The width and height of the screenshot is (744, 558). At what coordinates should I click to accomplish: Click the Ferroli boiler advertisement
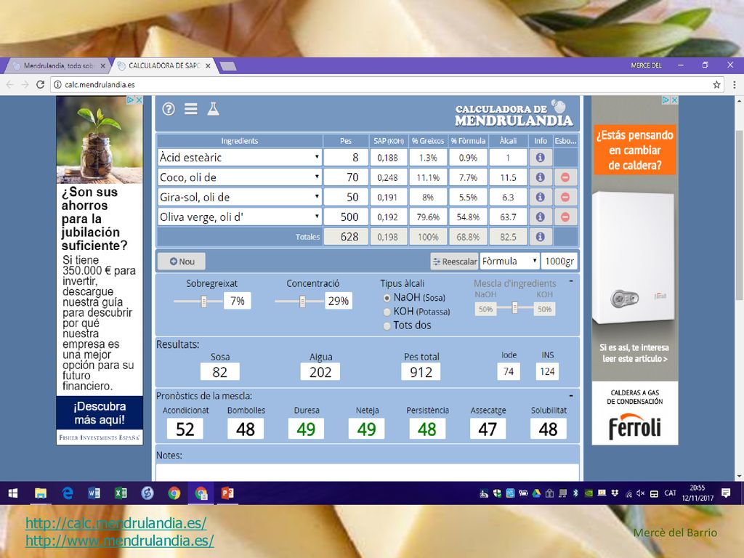tap(635, 270)
